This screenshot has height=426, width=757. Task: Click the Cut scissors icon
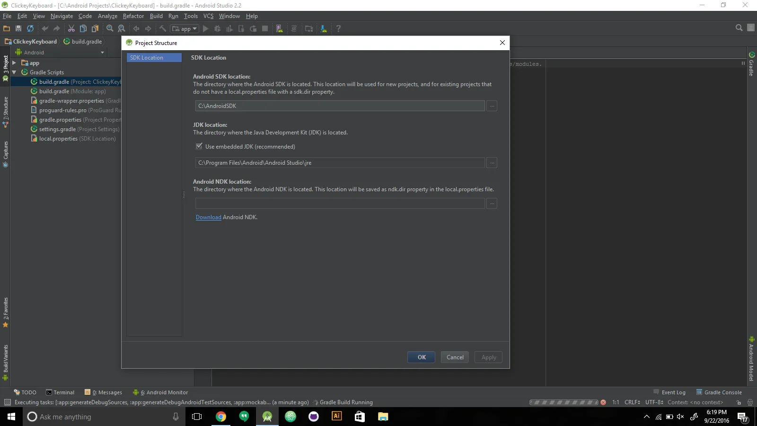71,28
